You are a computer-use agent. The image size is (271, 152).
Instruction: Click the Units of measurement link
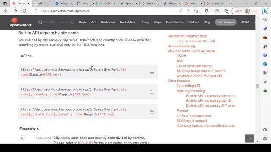tap(194, 116)
